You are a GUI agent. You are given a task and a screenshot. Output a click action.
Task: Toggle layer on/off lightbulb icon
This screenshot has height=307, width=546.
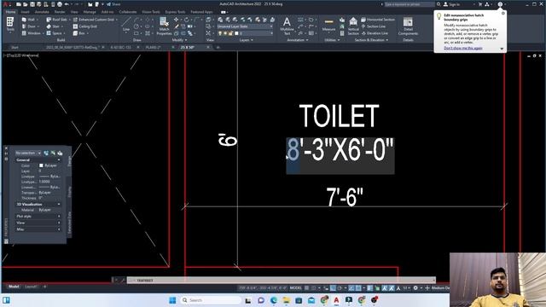tap(220, 33)
